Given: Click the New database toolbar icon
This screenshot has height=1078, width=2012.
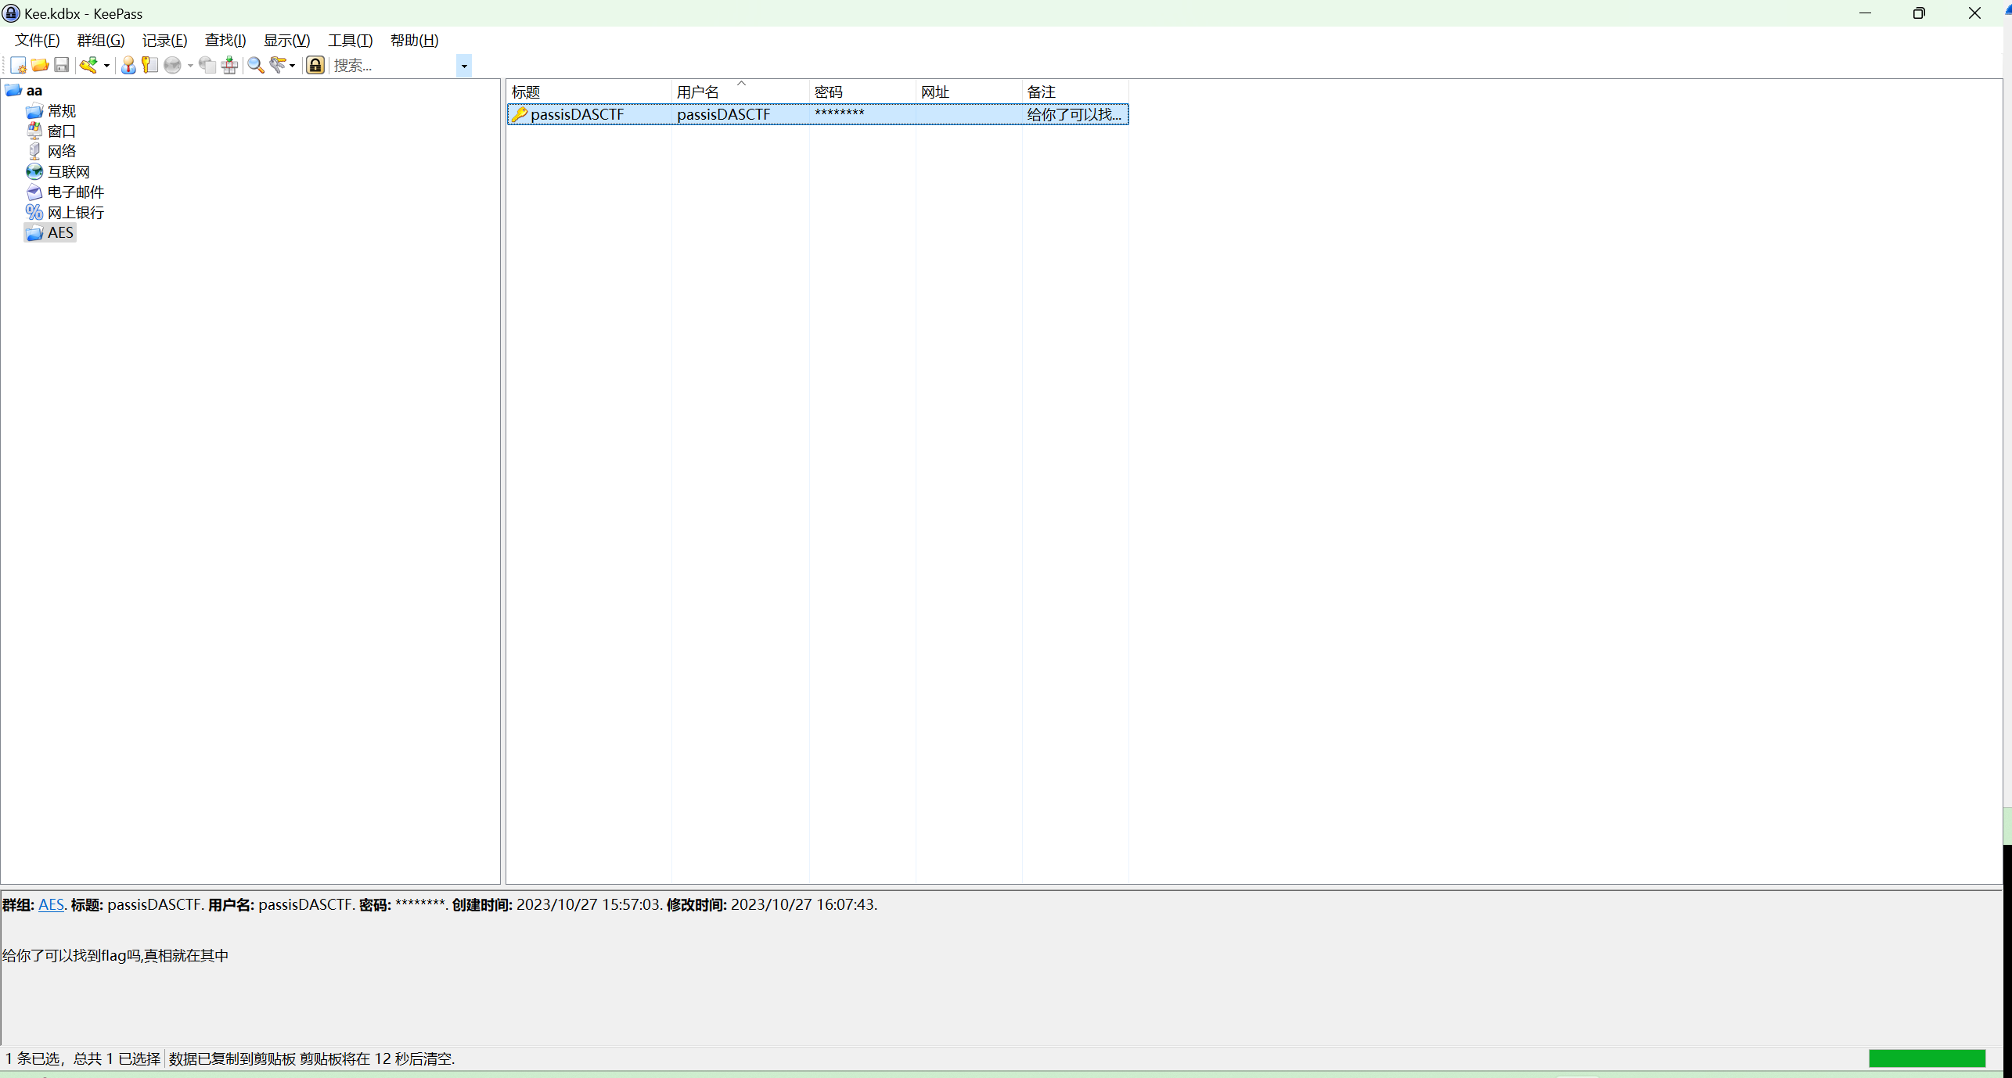Looking at the screenshot, I should [x=18, y=66].
